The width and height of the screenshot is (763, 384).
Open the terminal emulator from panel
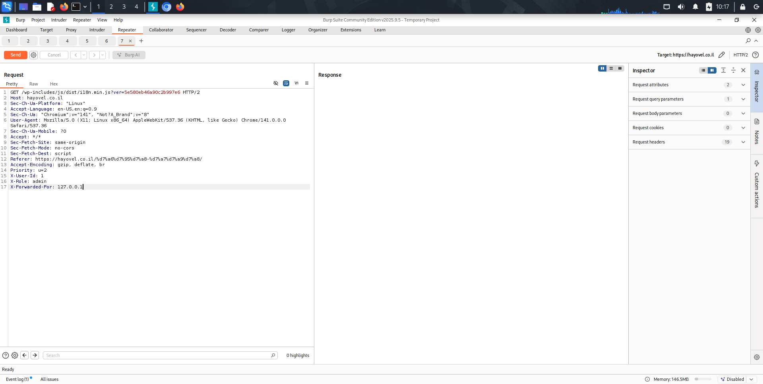coord(76,7)
